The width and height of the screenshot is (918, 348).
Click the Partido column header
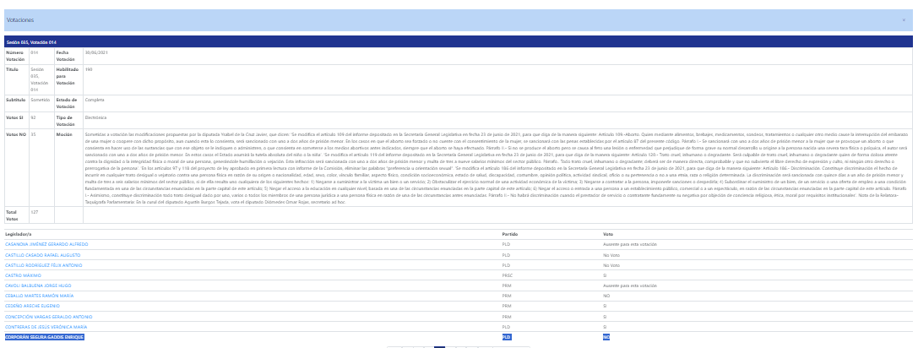pyautogui.click(x=509, y=234)
